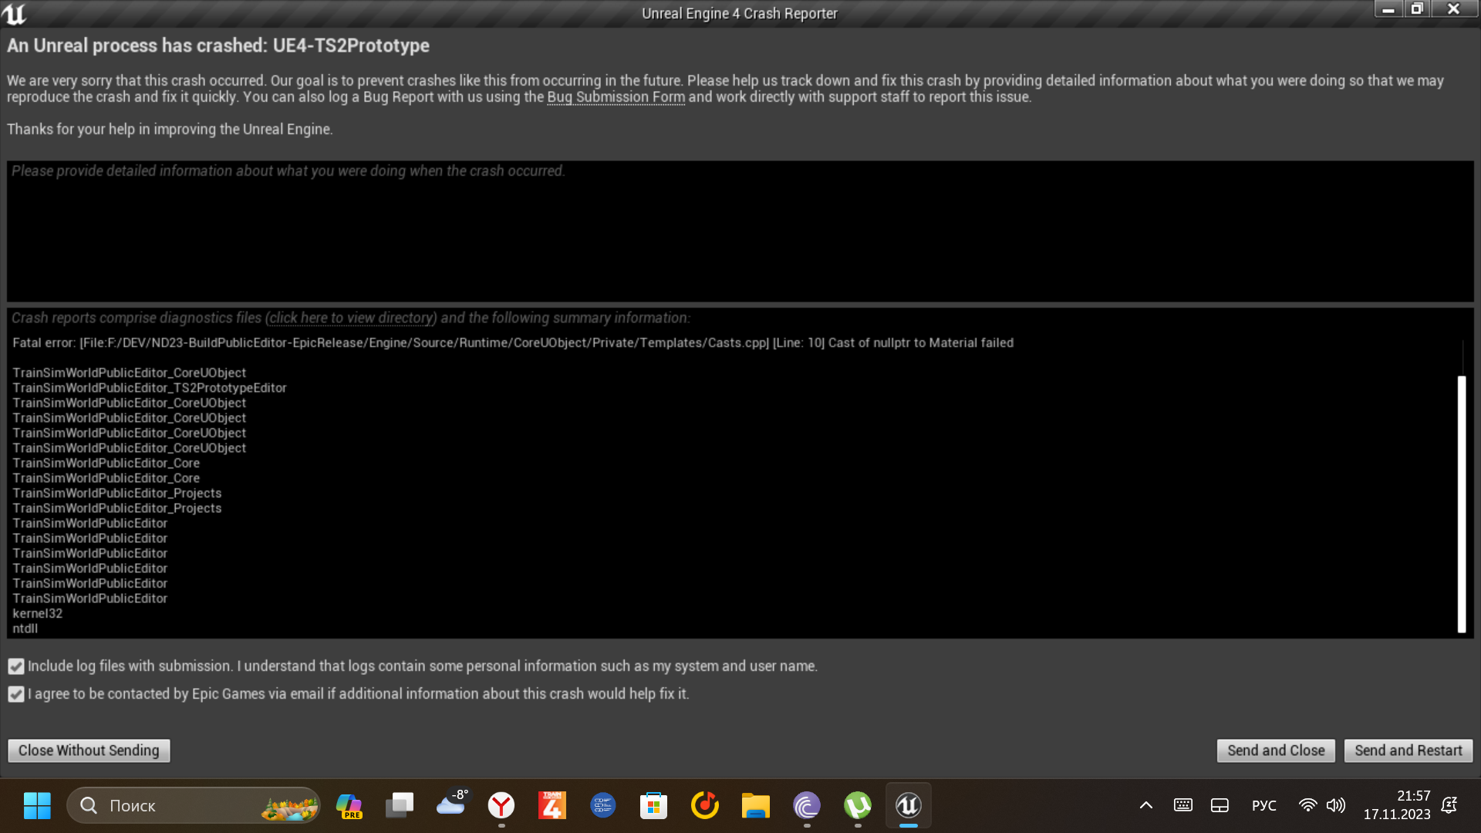Click the Send and Restart button
1481x833 pixels.
1408,750
